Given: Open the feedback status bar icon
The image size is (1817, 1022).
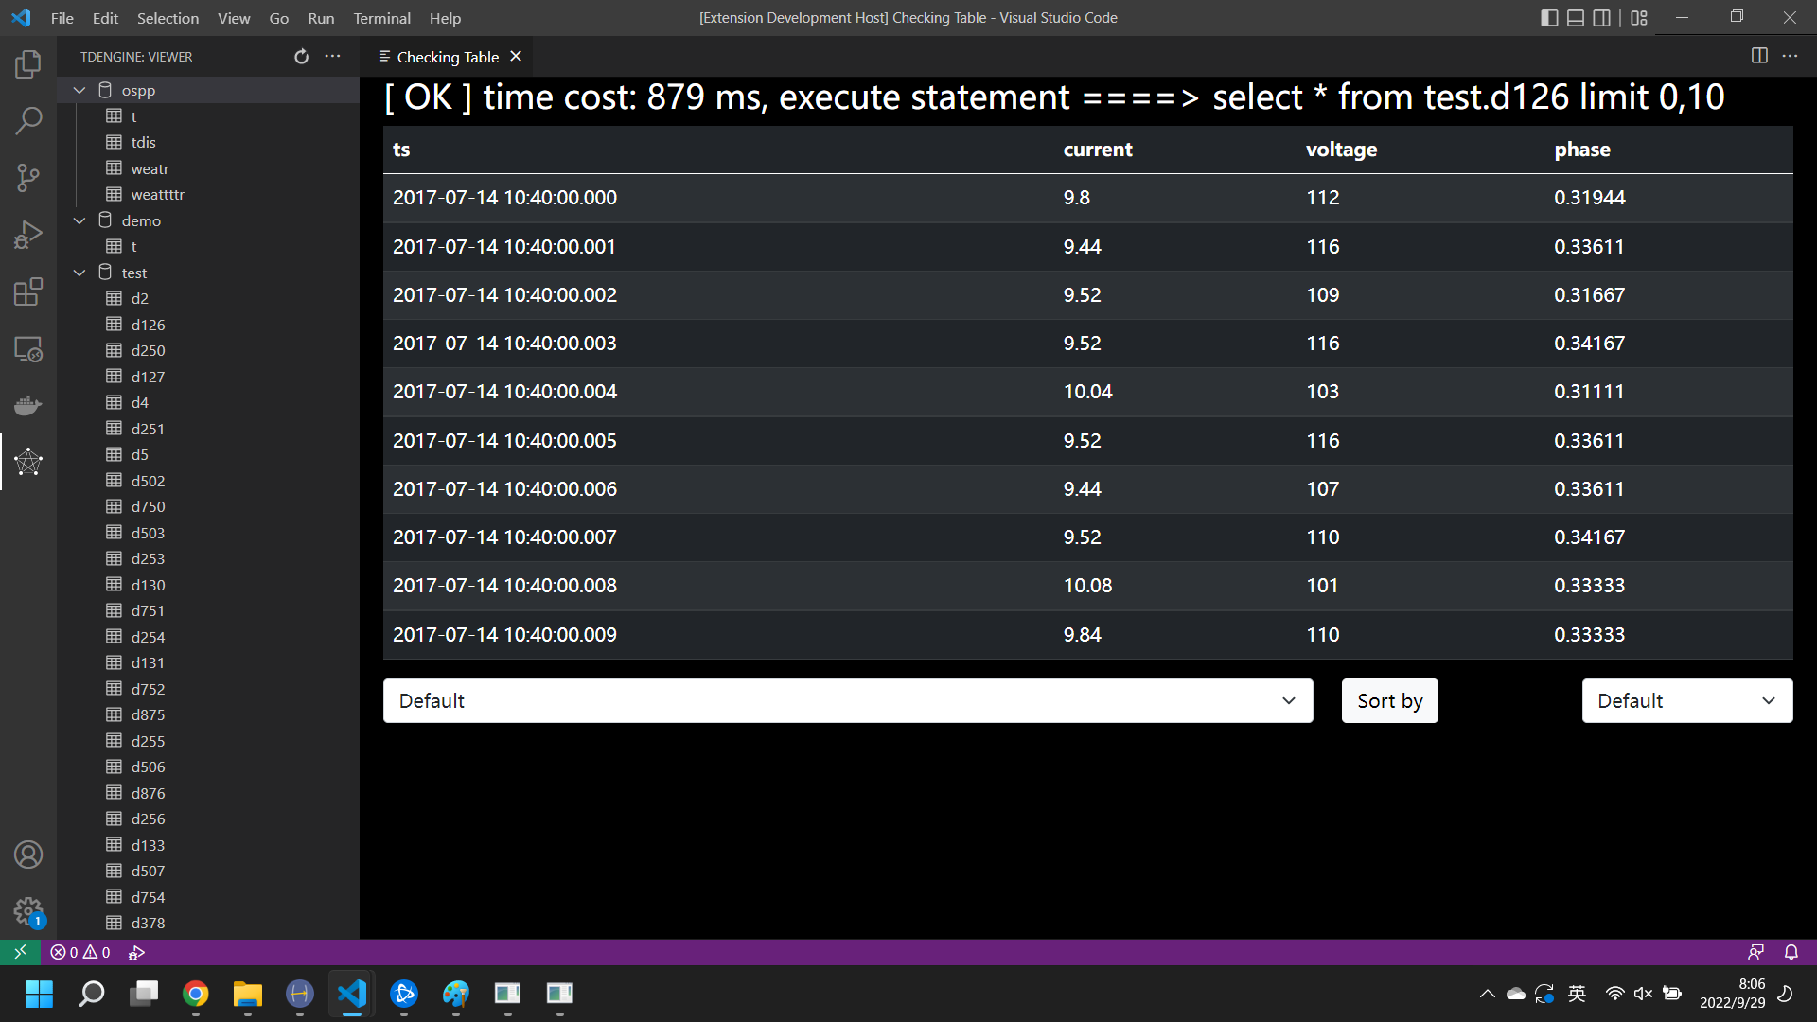Looking at the screenshot, I should point(1755,952).
